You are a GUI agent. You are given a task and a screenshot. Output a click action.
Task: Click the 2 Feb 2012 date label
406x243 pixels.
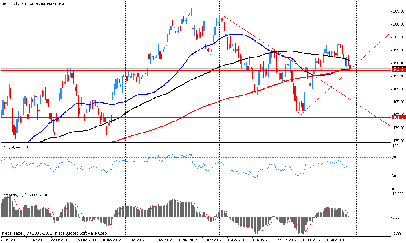pos(137,239)
